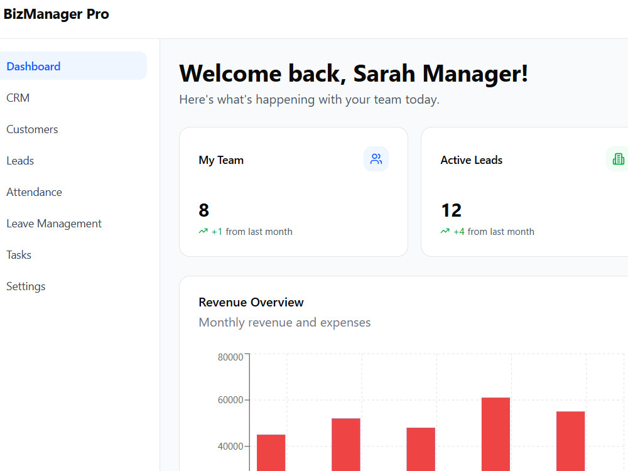The height and width of the screenshot is (471, 628).
Task: Click the 40000 axis label
Action: pos(230,446)
